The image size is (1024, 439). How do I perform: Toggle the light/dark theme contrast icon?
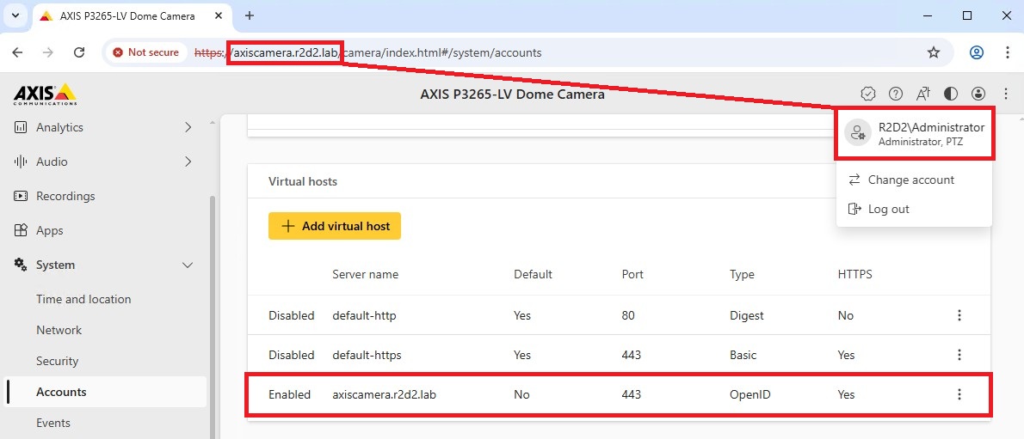click(x=951, y=94)
